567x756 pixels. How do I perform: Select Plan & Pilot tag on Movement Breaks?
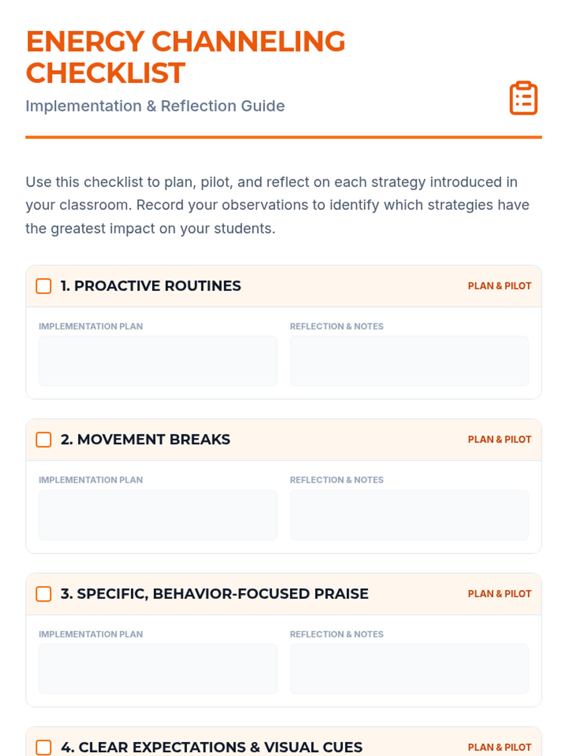pos(499,439)
